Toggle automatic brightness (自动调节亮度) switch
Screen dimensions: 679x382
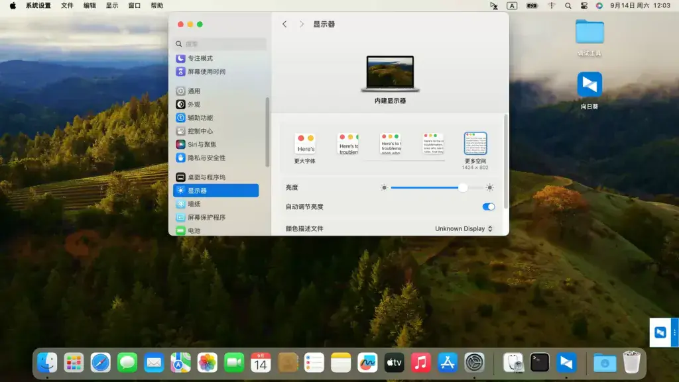(489, 207)
